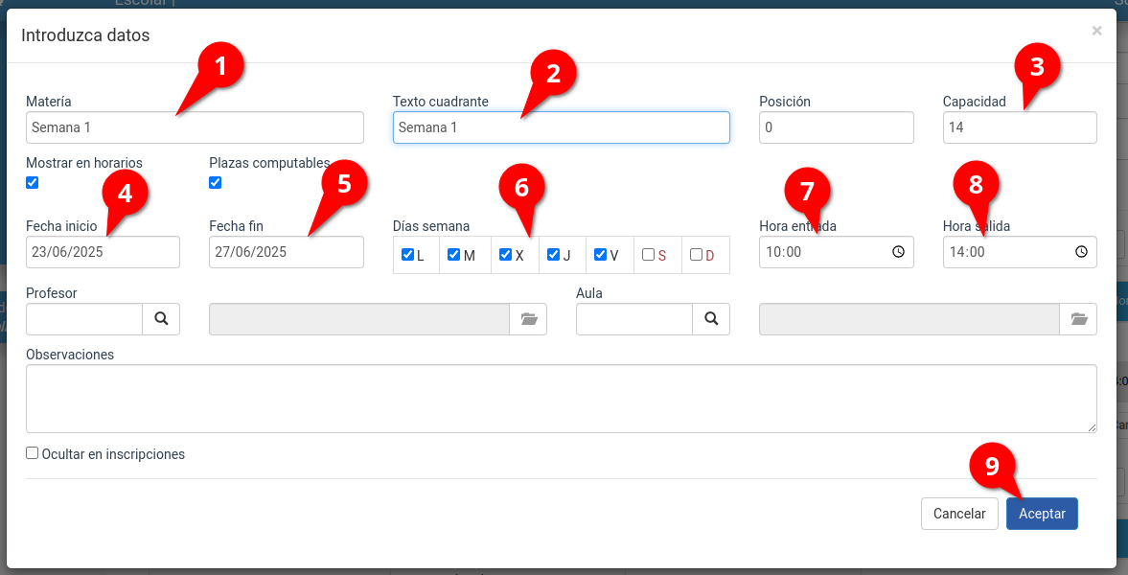Select the Fecha fin date field
Screen dimensions: 1128x575
[286, 252]
